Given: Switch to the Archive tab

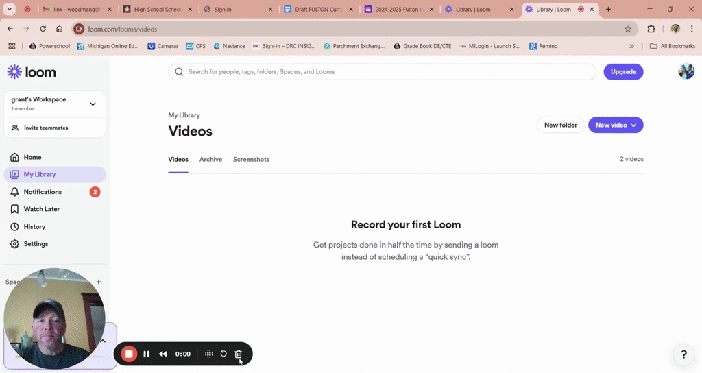Looking at the screenshot, I should click(x=210, y=159).
